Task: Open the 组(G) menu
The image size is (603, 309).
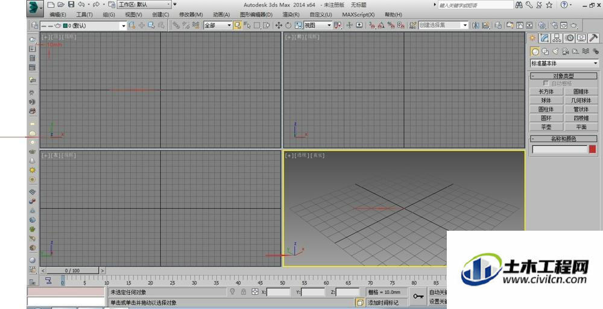Action: tap(109, 14)
